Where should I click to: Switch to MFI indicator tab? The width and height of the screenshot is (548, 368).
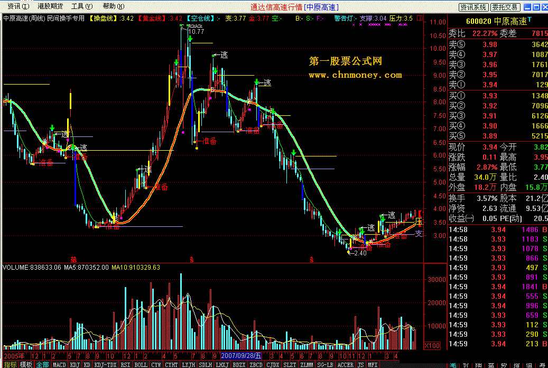373,364
